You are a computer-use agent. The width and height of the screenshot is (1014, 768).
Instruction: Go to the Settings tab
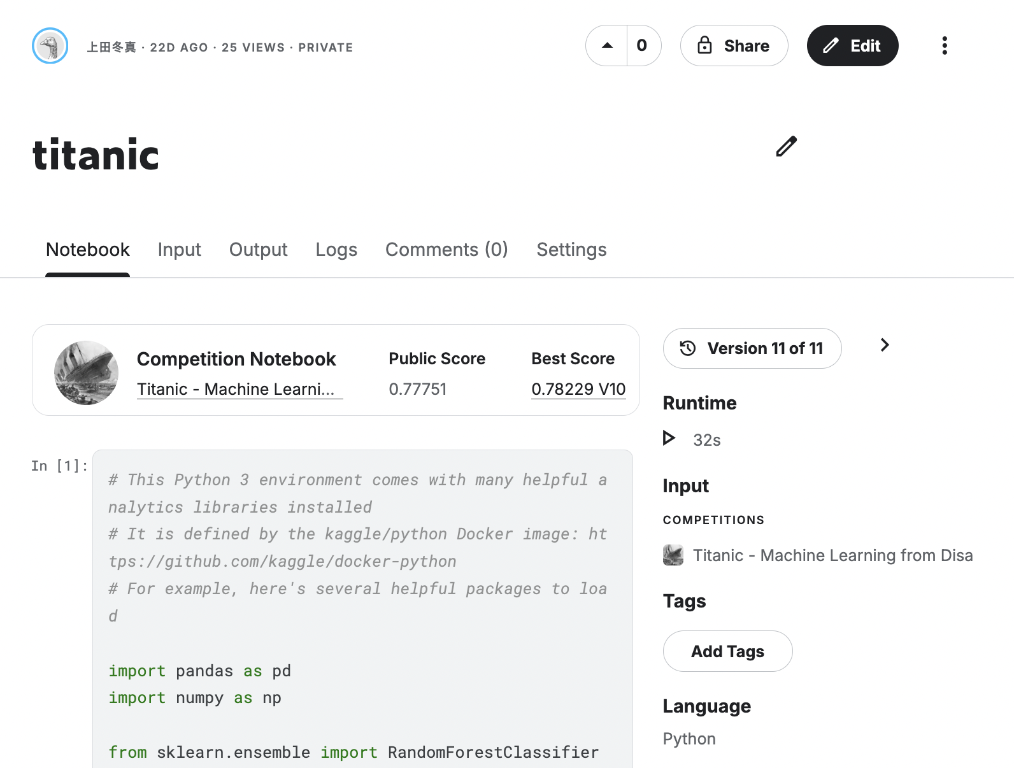(x=571, y=250)
